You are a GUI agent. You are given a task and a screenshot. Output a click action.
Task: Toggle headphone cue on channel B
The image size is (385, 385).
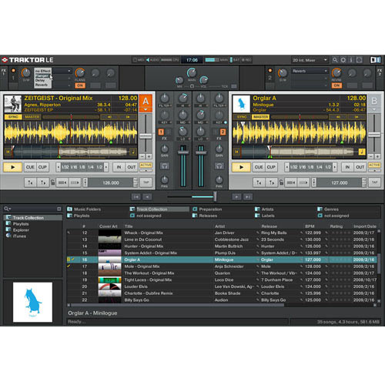219,166
